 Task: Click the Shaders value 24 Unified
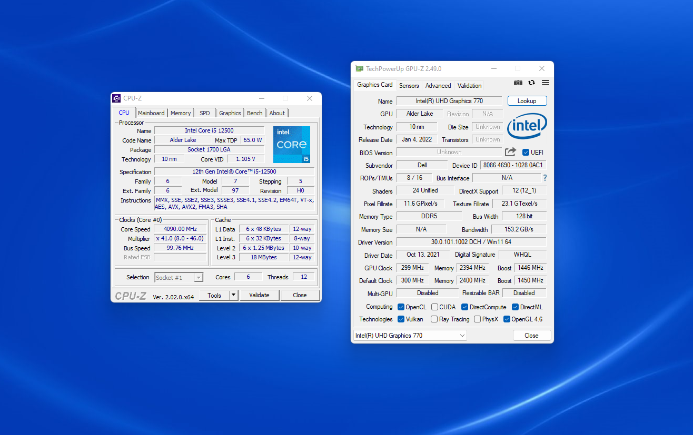coord(425,190)
